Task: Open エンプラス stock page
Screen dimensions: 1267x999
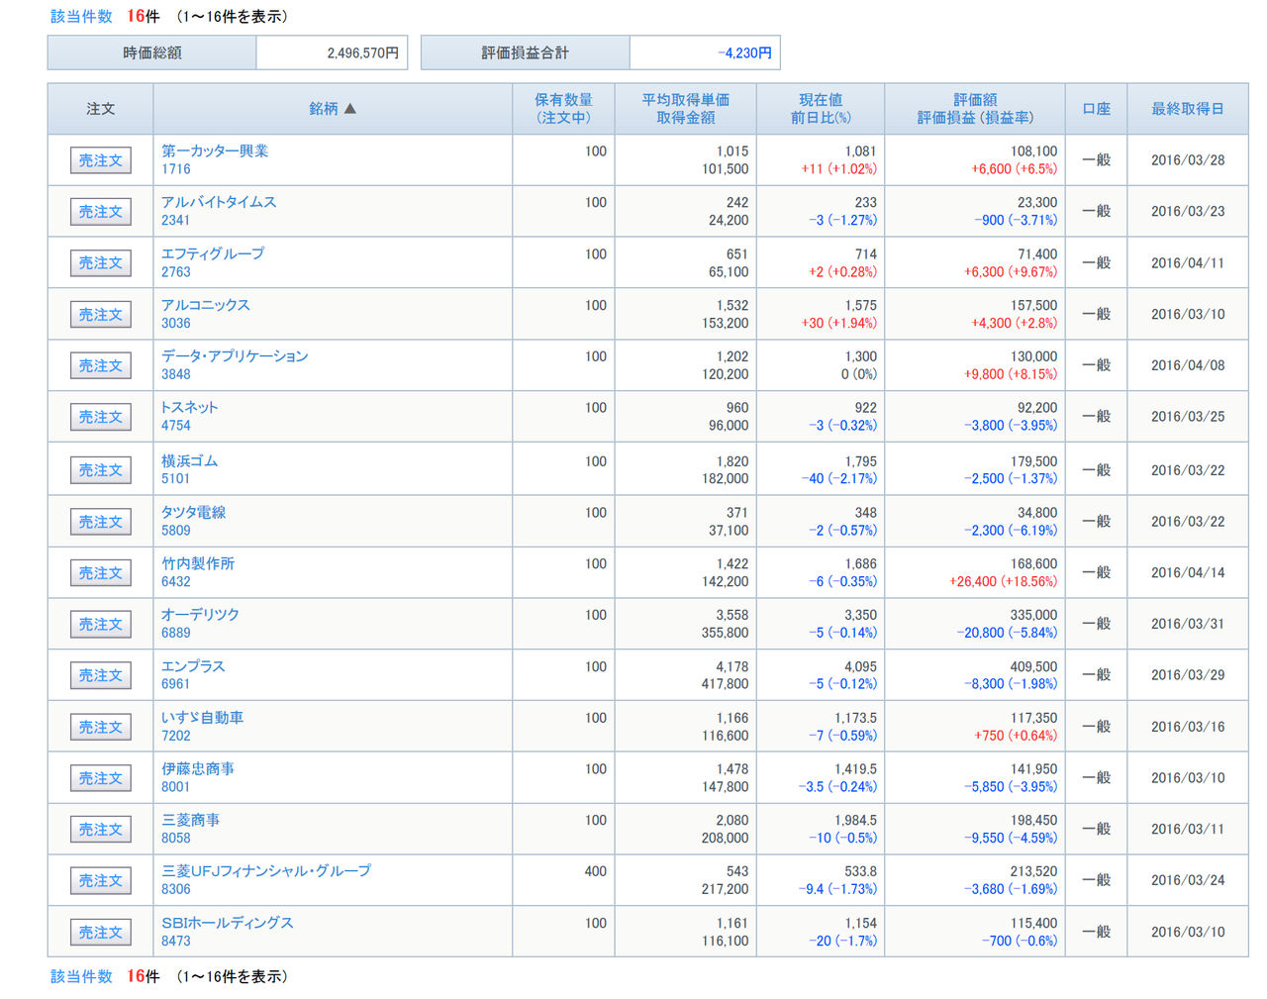Action: point(193,666)
